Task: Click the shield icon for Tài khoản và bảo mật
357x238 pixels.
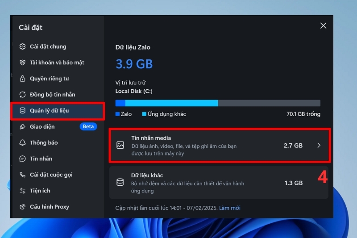Action: [22, 63]
